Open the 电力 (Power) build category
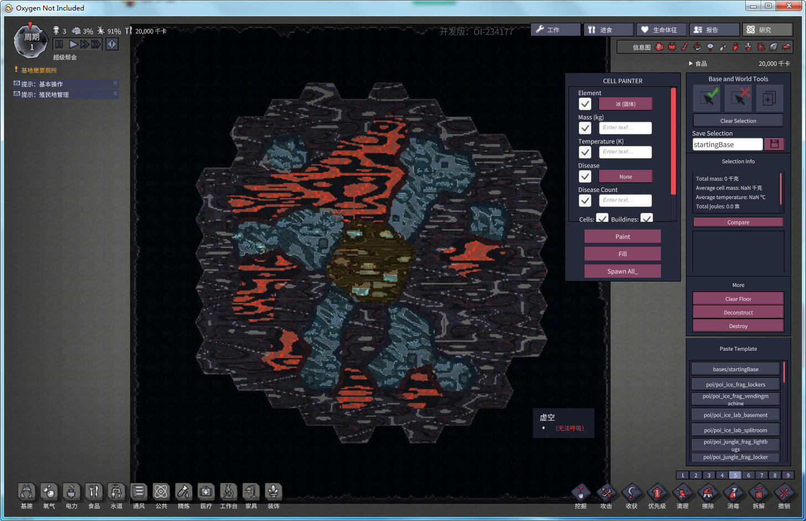 click(x=71, y=492)
